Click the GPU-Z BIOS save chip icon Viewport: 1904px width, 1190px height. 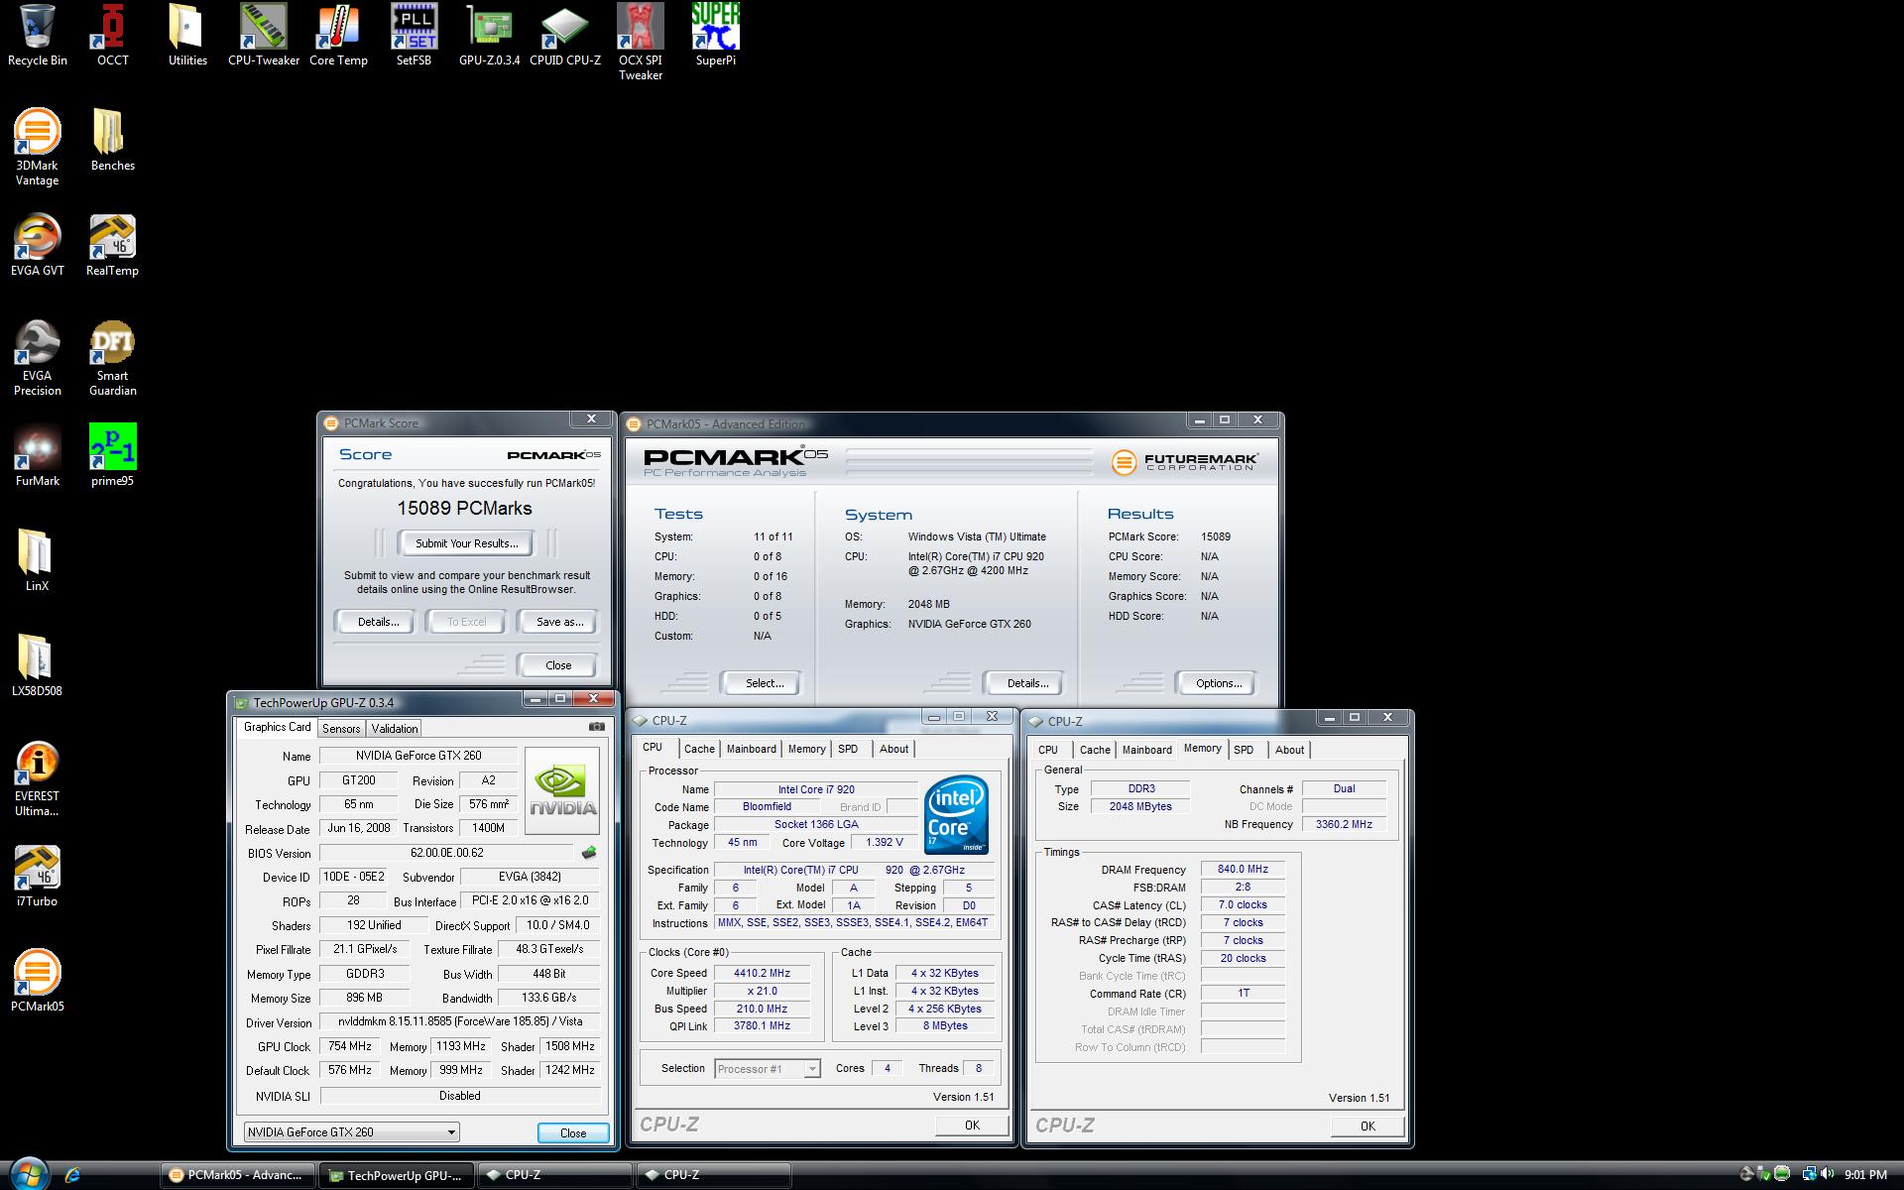point(589,853)
